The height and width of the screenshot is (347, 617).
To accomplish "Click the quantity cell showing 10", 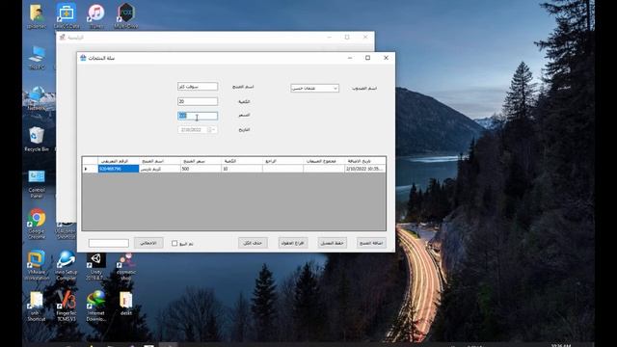I will tap(242, 169).
